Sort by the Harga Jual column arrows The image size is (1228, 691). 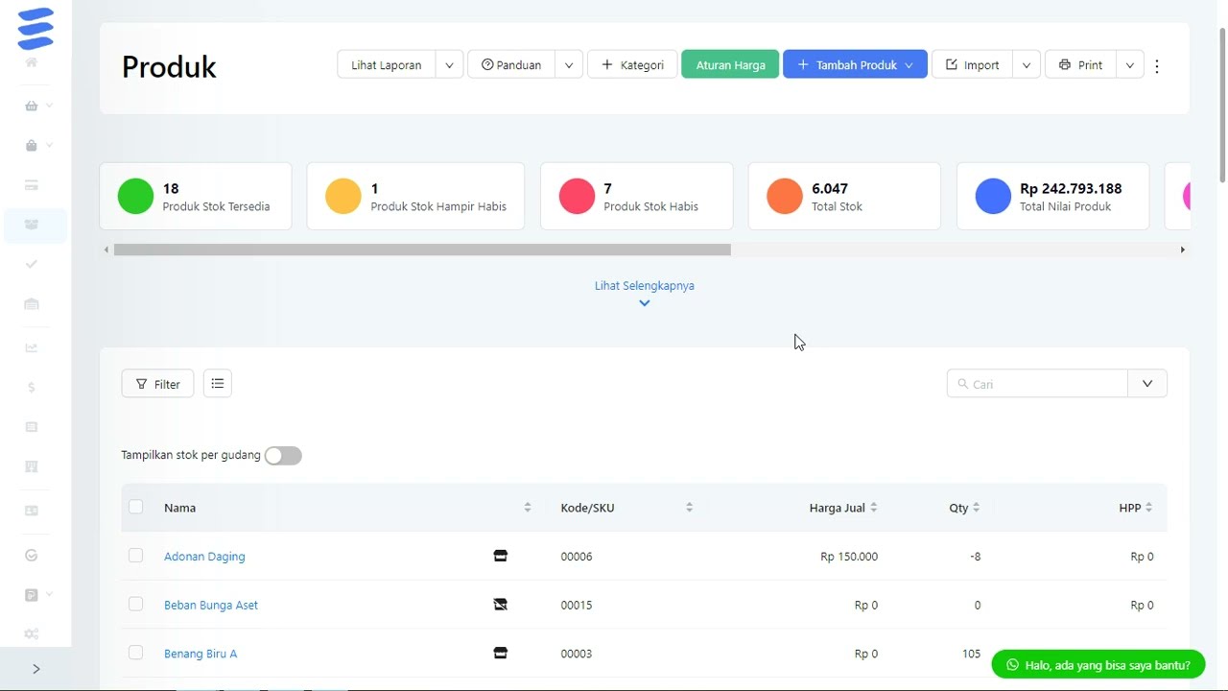(873, 508)
